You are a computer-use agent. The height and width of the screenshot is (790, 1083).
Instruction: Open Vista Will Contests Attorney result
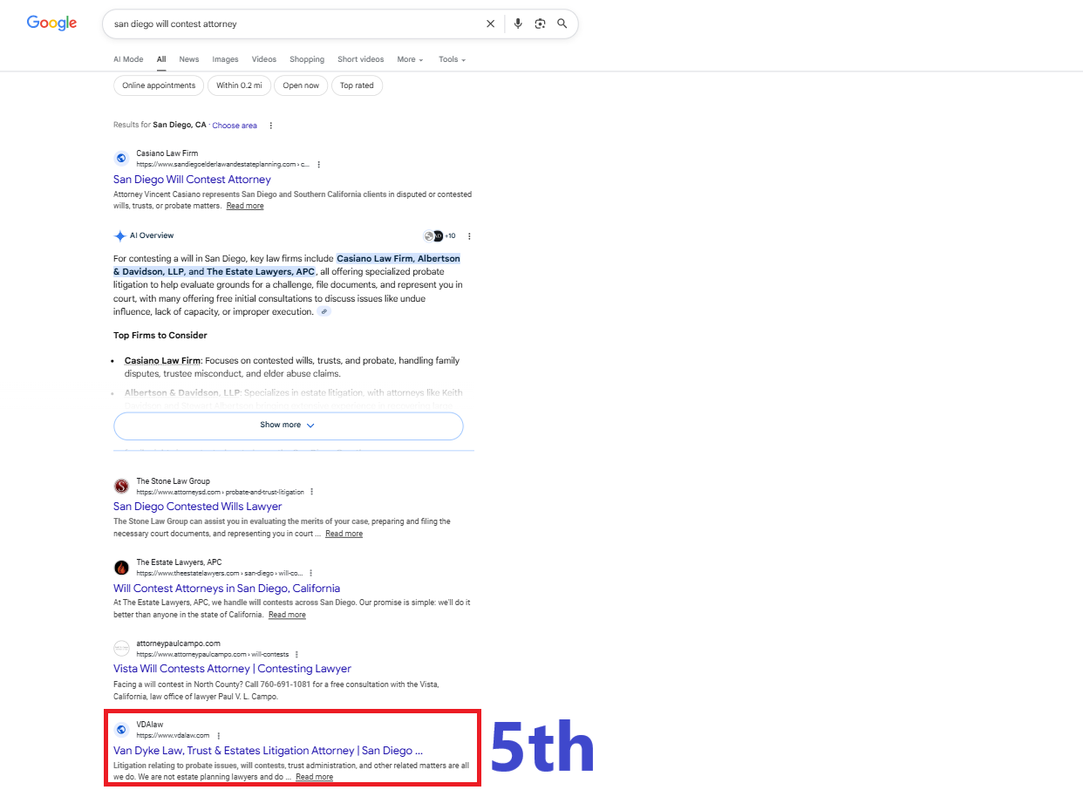click(x=232, y=669)
